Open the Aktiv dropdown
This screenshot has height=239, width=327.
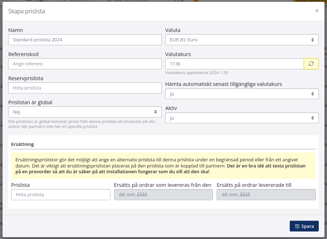tap(242, 118)
